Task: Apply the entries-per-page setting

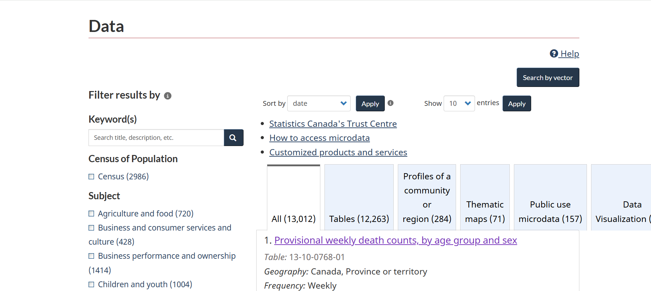Action: [517, 103]
